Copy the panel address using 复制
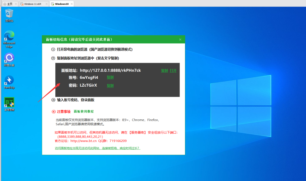This screenshot has width=306, height=181. (164, 71)
